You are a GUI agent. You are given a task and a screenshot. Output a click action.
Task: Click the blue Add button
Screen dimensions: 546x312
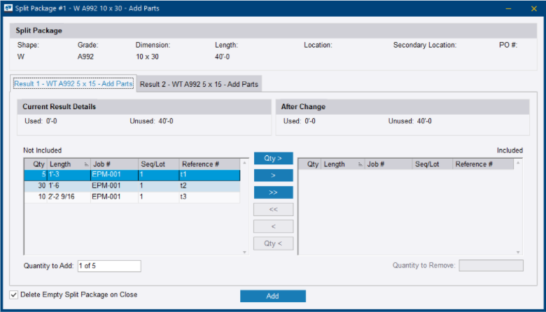272,296
